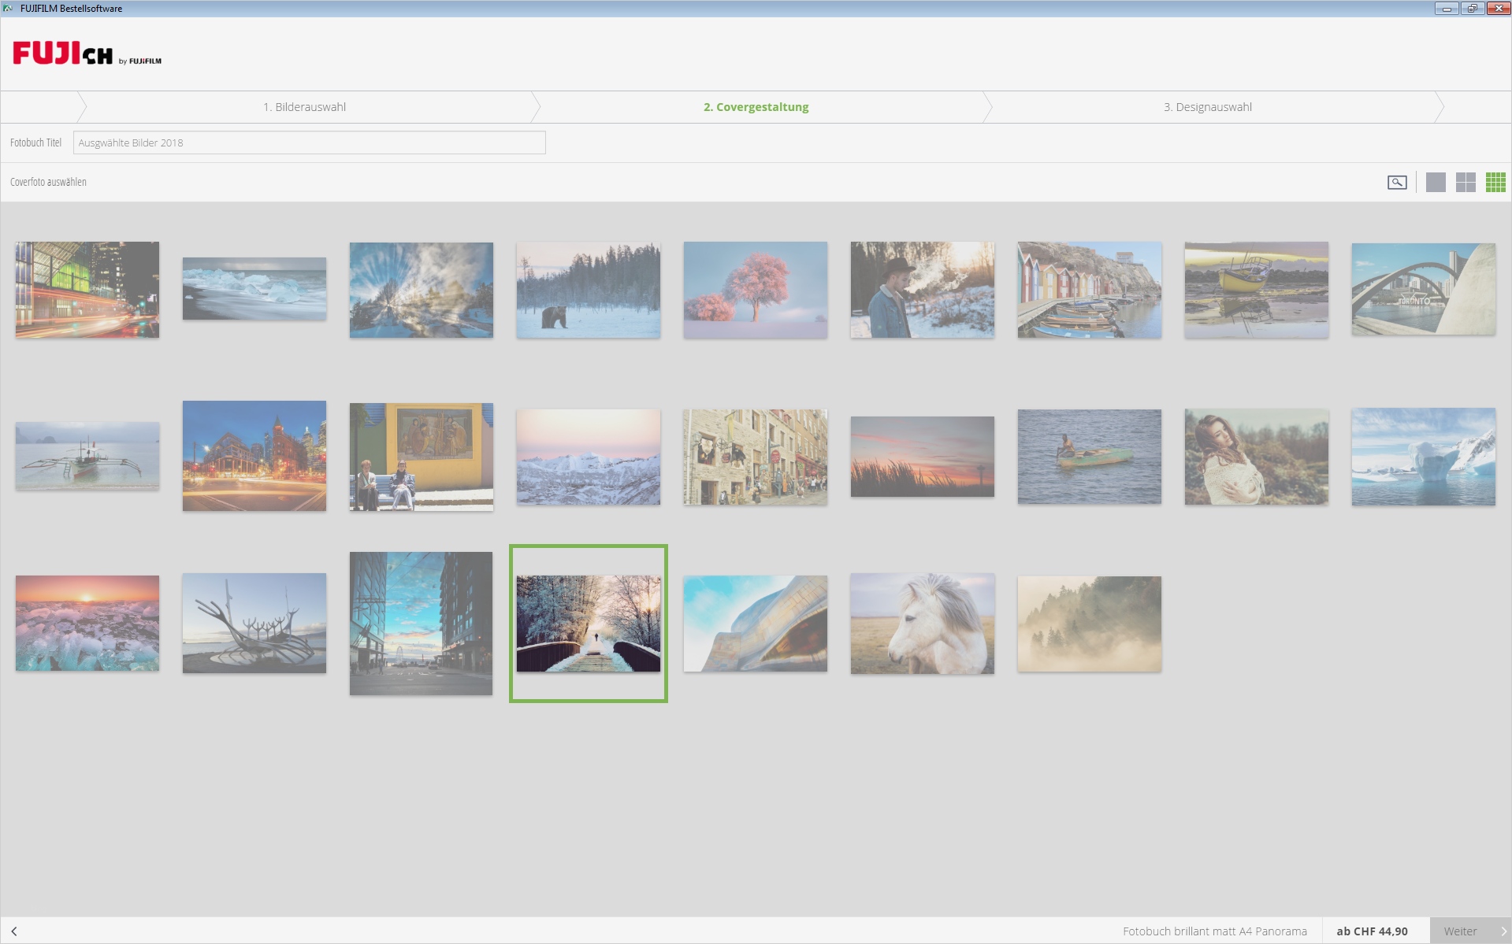Select the green small-thumbnail grid view

[x=1495, y=183]
